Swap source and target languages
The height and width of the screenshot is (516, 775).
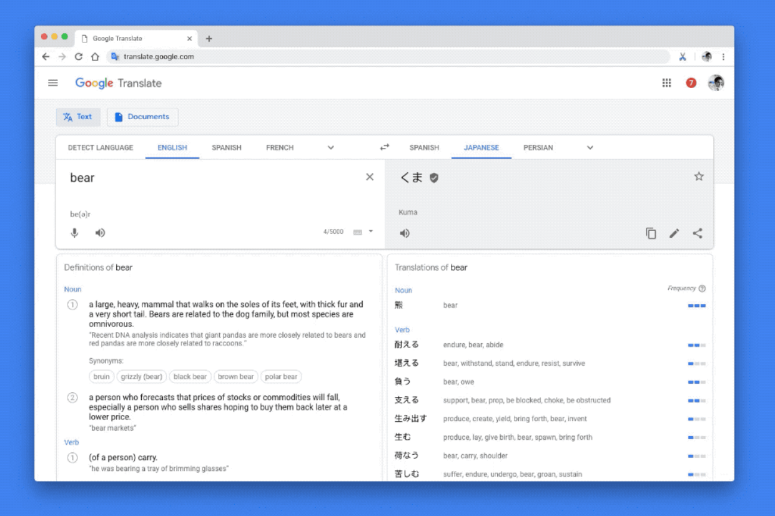click(385, 147)
